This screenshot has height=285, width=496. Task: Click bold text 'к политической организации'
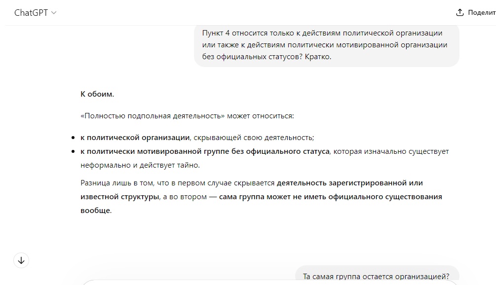pyautogui.click(x=135, y=138)
